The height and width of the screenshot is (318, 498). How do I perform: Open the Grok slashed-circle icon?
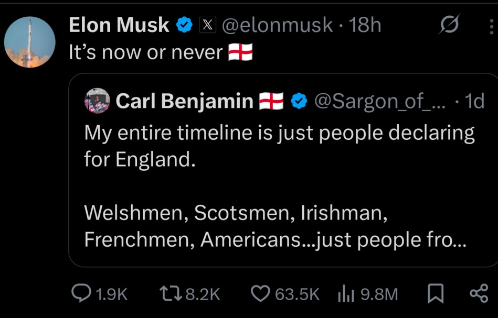(x=449, y=25)
